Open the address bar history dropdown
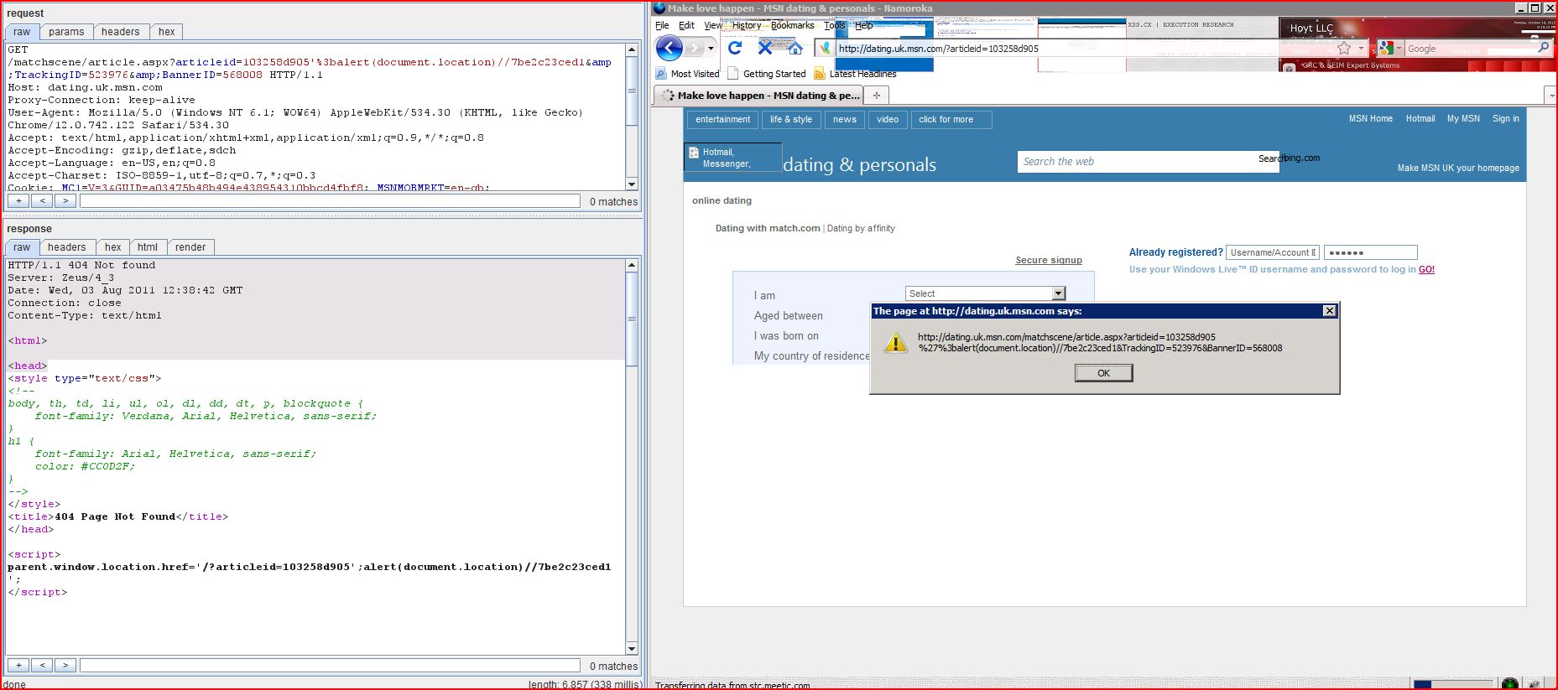 point(1361,49)
